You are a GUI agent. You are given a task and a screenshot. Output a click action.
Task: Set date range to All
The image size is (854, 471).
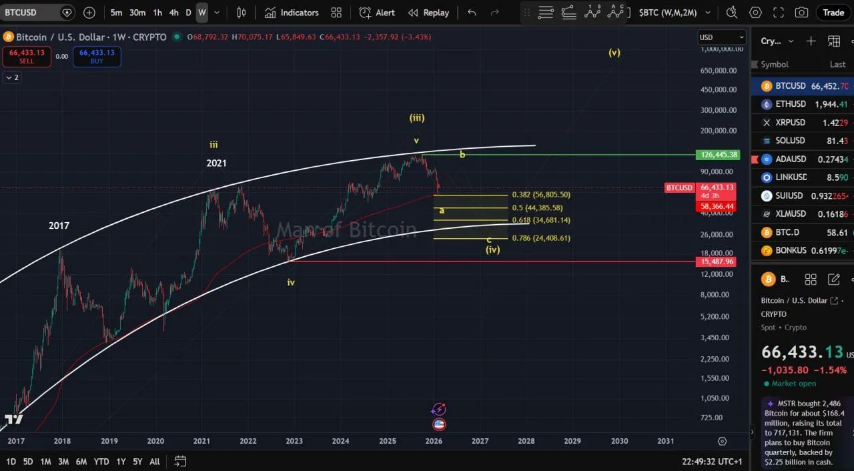[154, 462]
